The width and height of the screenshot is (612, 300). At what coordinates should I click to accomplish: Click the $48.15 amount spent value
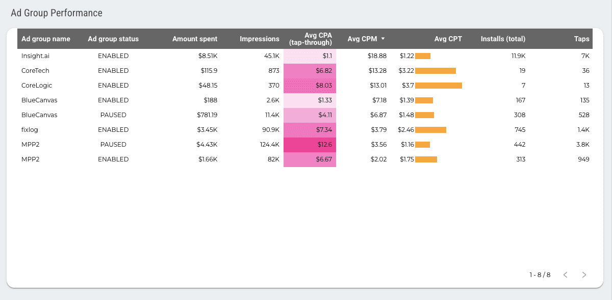tap(208, 85)
